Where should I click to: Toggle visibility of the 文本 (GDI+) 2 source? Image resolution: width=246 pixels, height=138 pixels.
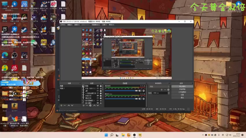(98, 88)
